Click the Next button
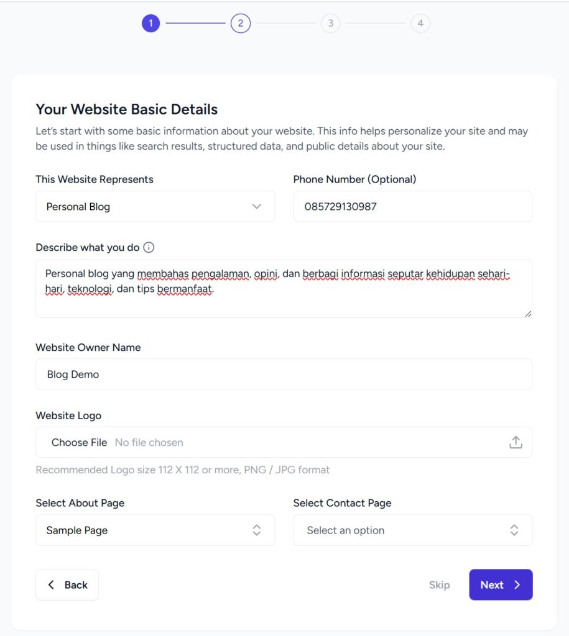This screenshot has width=569, height=636. [501, 584]
